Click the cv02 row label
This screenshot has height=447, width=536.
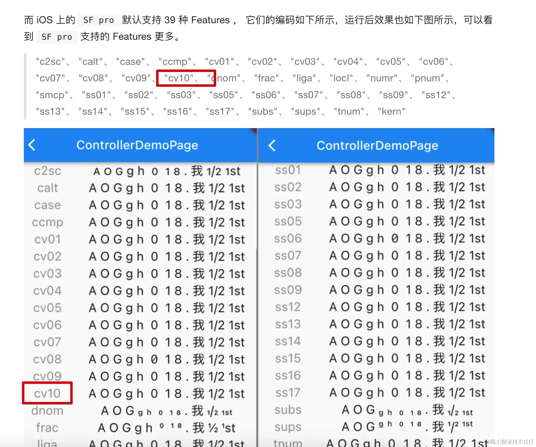(x=48, y=257)
